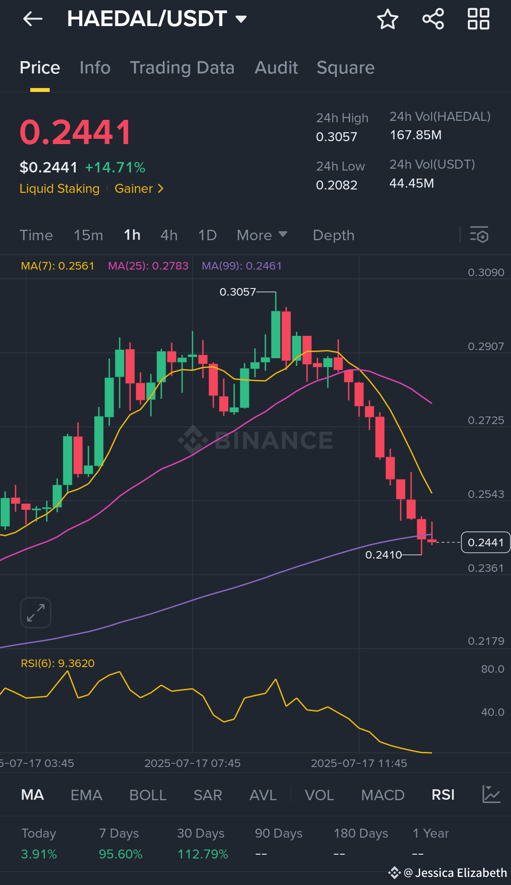The height and width of the screenshot is (885, 511).
Task: Tap the MA(99): 0.2461 label
Action: coord(242,266)
